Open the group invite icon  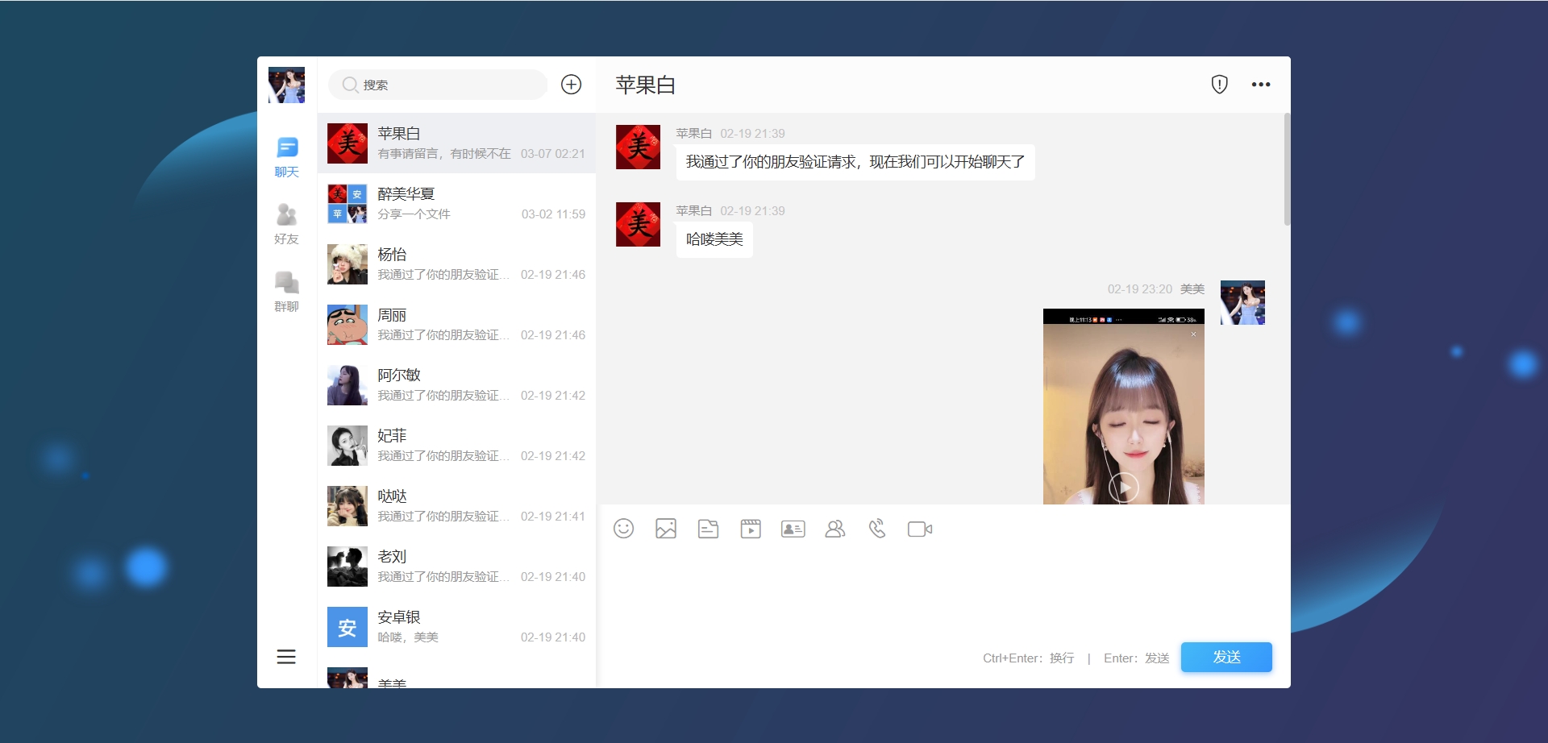[834, 529]
